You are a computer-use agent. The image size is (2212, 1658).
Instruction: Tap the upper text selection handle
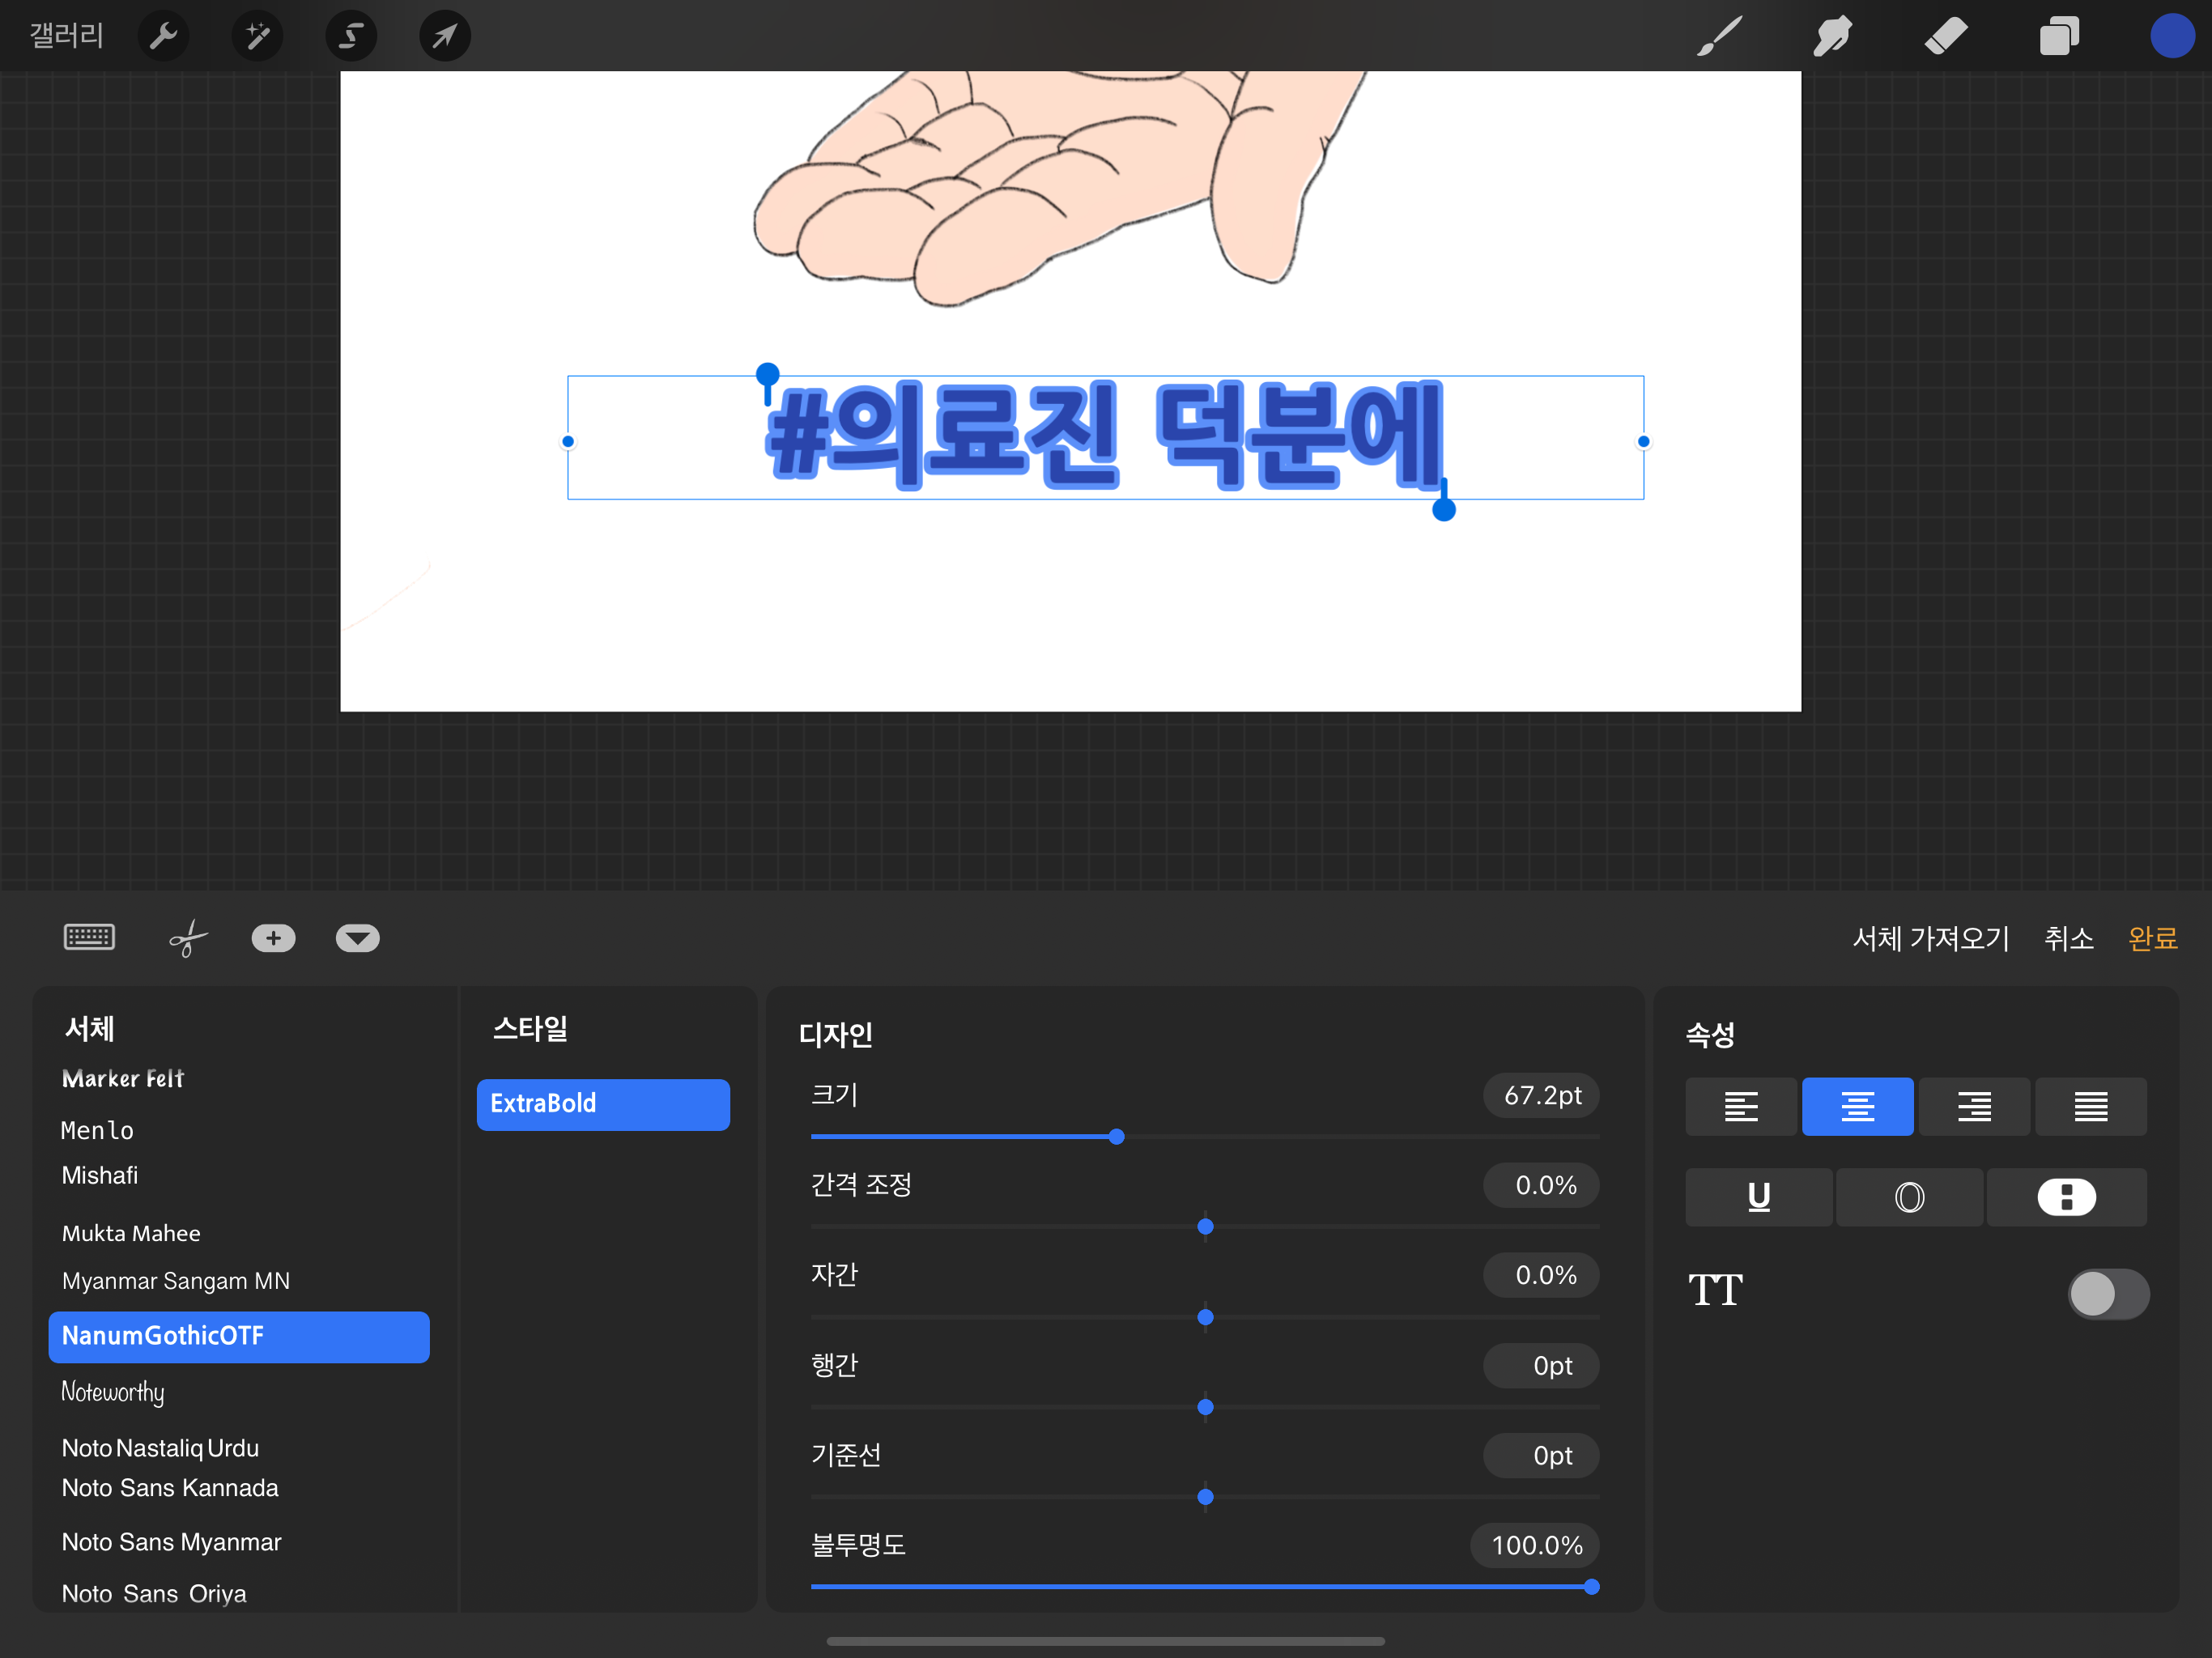tap(767, 375)
